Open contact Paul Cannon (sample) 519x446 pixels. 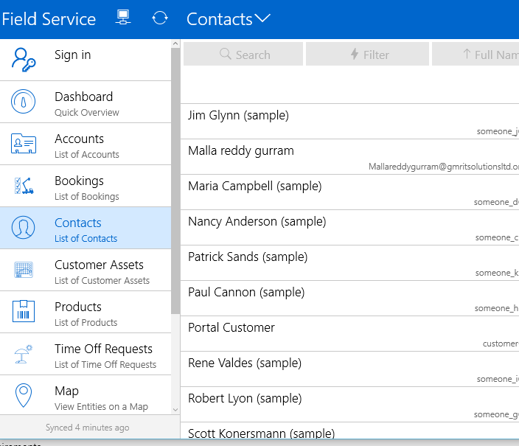(x=350, y=299)
